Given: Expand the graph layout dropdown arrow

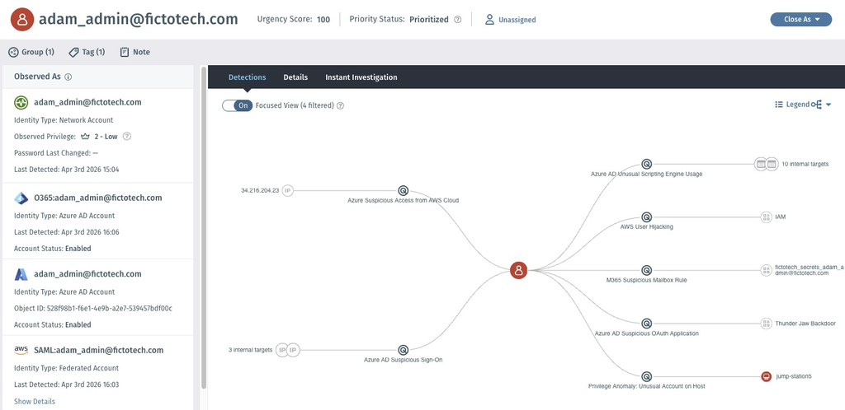Looking at the screenshot, I should 828,105.
